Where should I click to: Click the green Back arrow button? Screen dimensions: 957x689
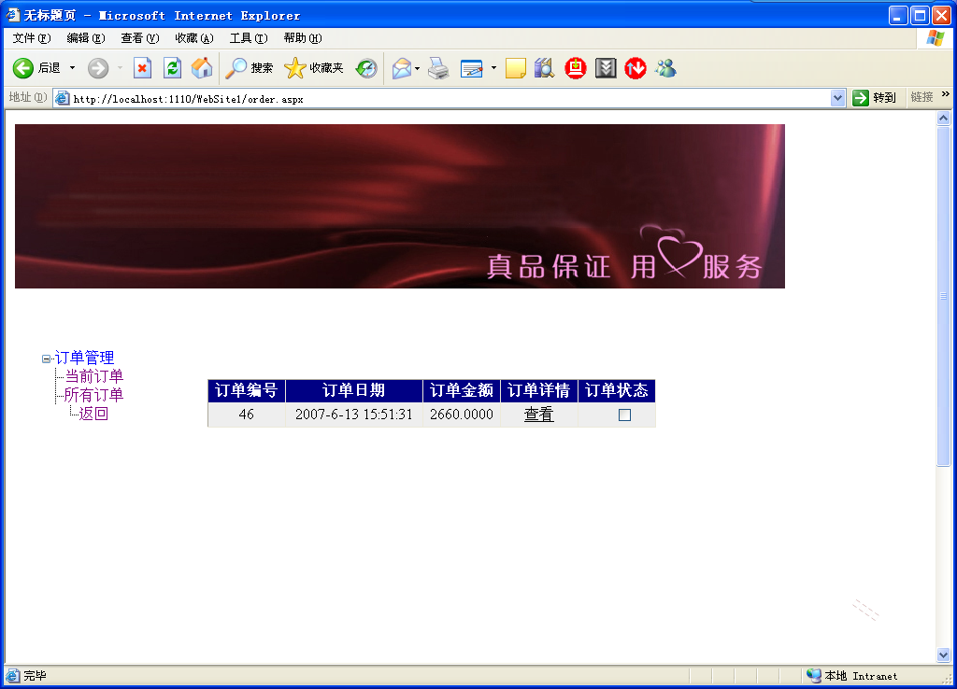[x=23, y=67]
